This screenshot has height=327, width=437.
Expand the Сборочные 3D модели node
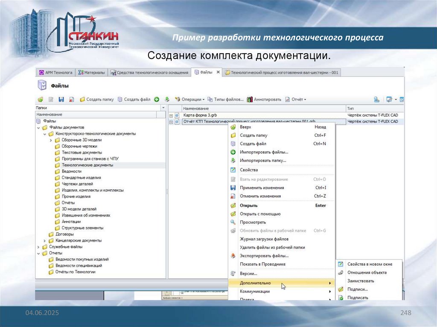(51, 140)
